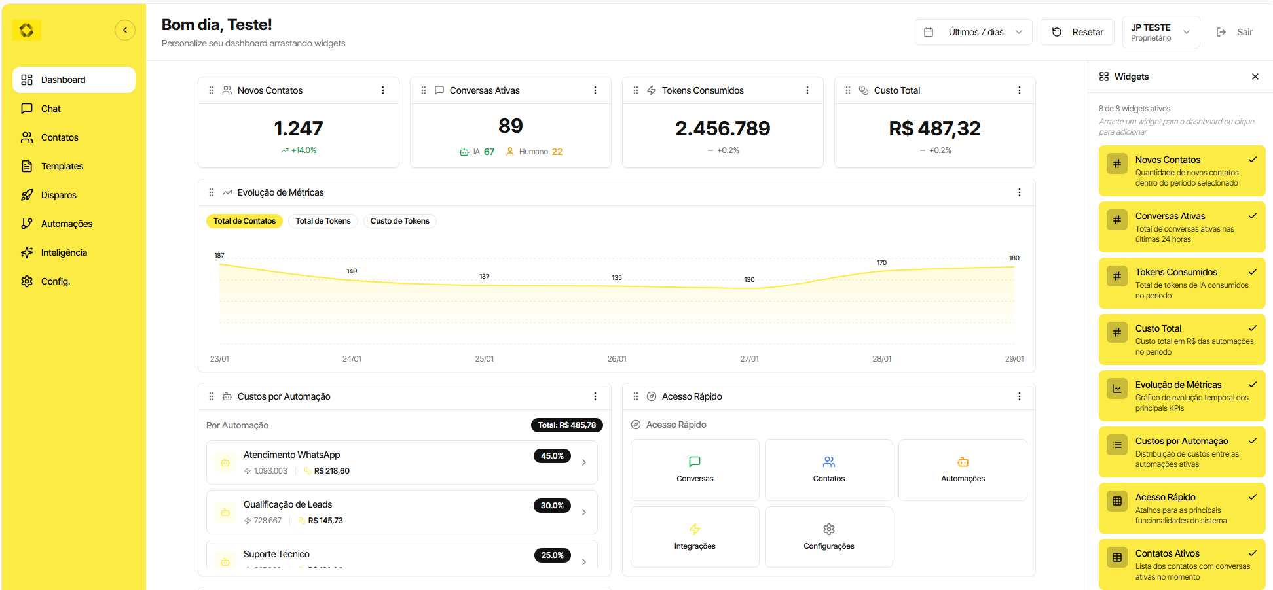Click the Custo Total drag handle
Screen dimensions: 1273x590
pyautogui.click(x=848, y=90)
